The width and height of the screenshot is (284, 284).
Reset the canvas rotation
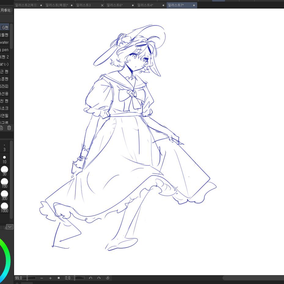tap(108, 278)
